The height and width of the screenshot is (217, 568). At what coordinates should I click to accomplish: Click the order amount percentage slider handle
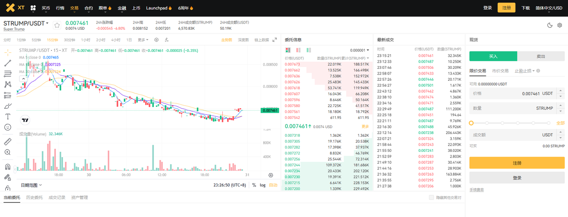471,123
